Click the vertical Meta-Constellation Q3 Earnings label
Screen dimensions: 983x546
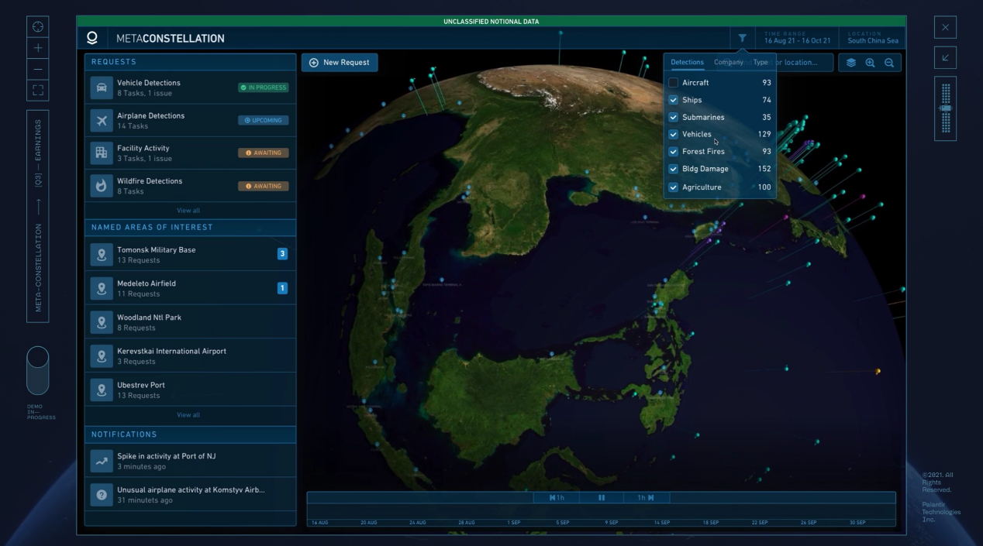pyautogui.click(x=37, y=217)
